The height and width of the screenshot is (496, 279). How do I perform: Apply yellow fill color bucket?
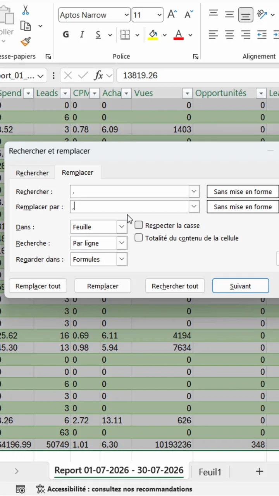pyautogui.click(x=153, y=35)
